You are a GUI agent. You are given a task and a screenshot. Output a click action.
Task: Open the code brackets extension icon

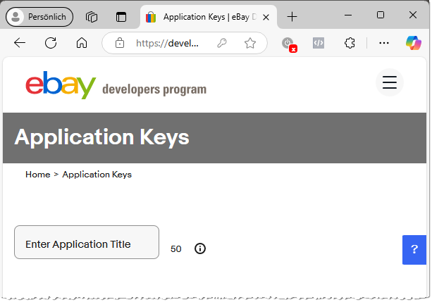319,43
